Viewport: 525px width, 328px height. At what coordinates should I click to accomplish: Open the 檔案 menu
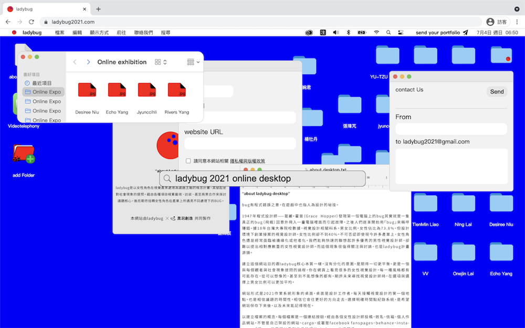(x=60, y=33)
